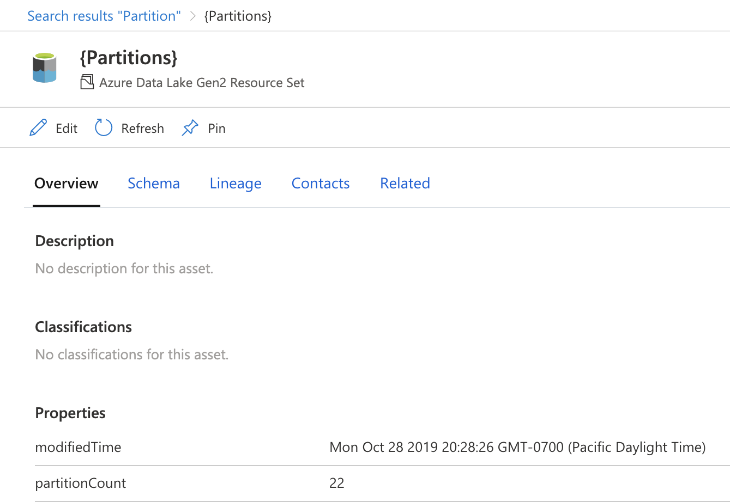Screen dimensions: 730x502
Task: Click the {Partitions} asset title
Action: pos(129,58)
